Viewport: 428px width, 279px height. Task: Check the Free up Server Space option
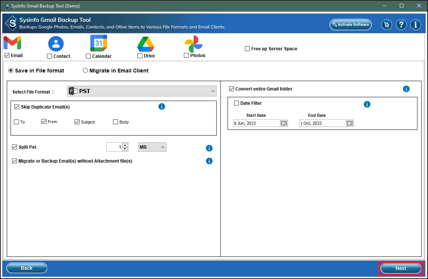[248, 49]
